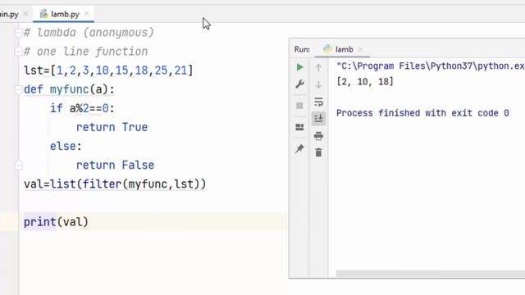Click the Python icon on Run lamb tab
Screen dimensions: 525x295
click(x=327, y=49)
